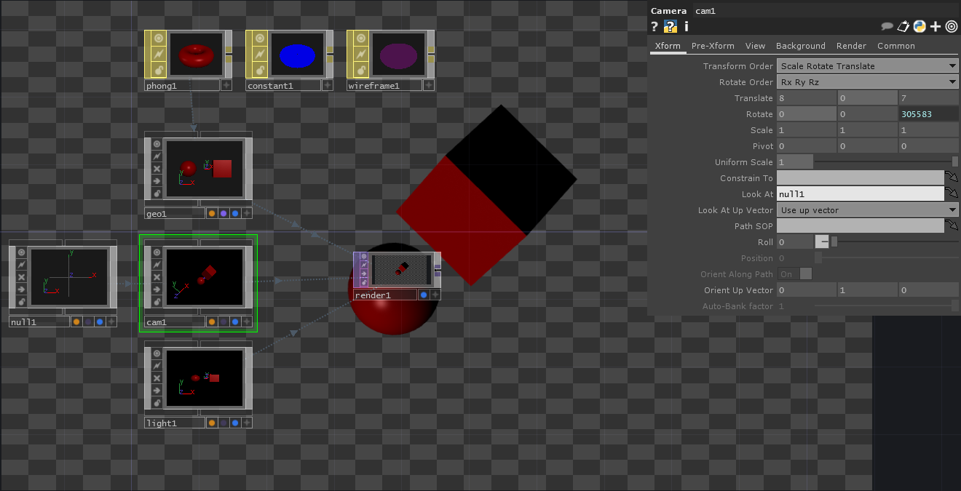961x491 pixels.
Task: Click the Look At field containing null1
Action: tap(860, 194)
